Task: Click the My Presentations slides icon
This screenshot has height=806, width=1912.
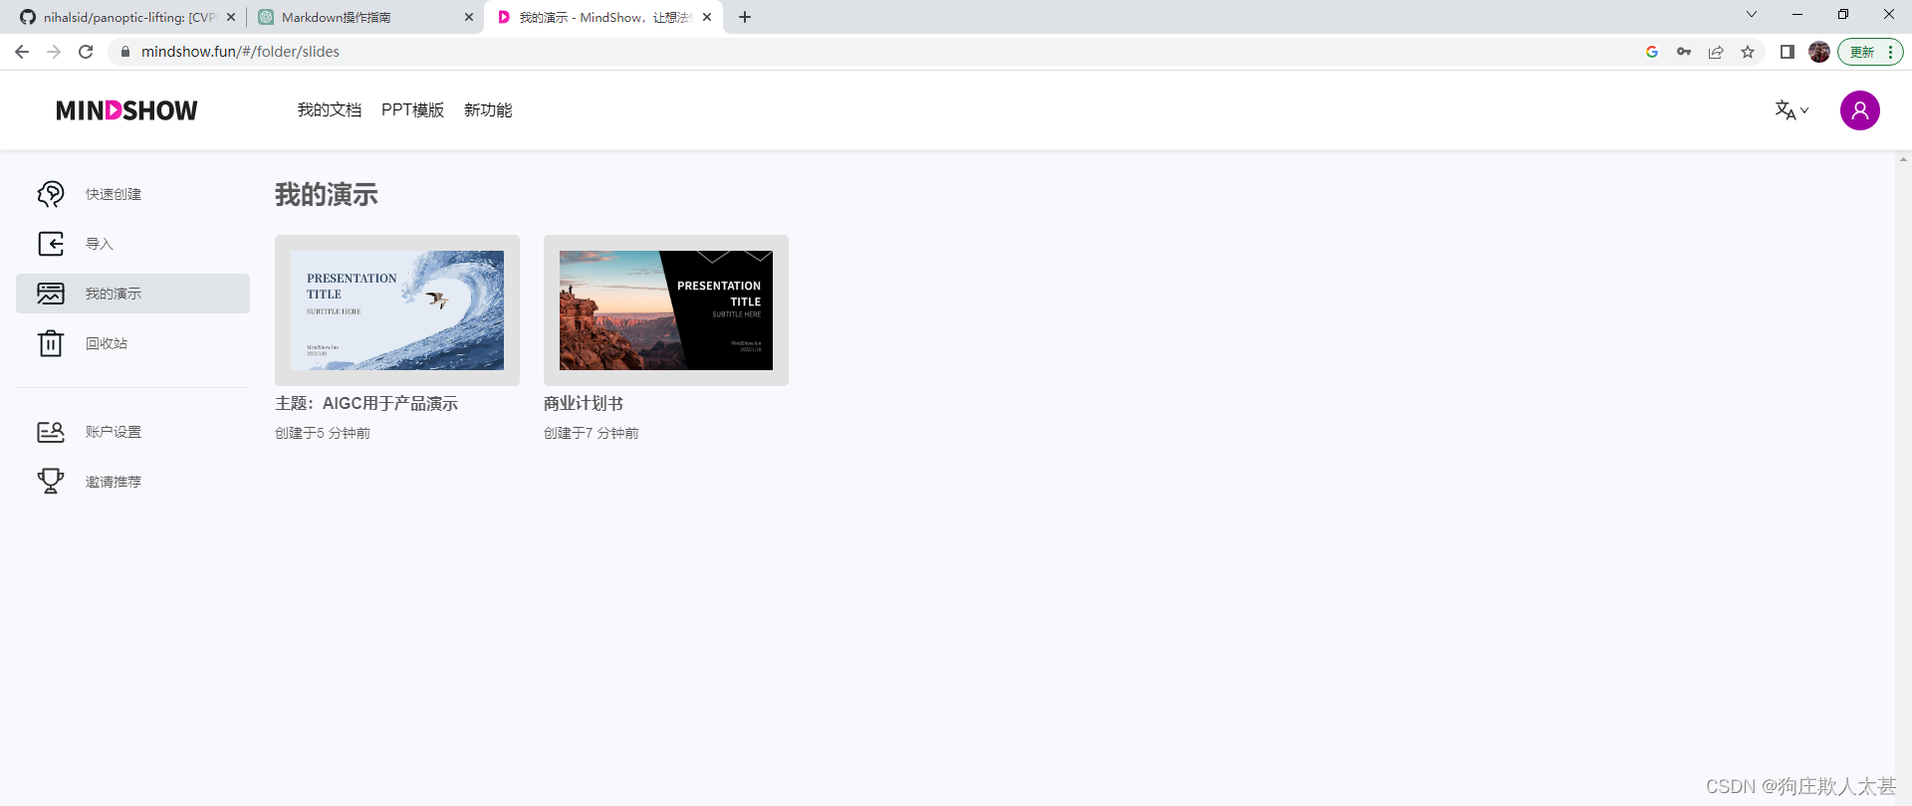Action: pos(51,294)
